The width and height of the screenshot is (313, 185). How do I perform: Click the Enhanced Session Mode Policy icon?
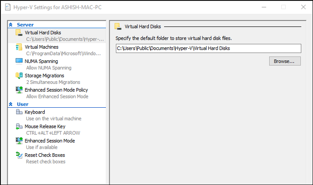point(19,90)
